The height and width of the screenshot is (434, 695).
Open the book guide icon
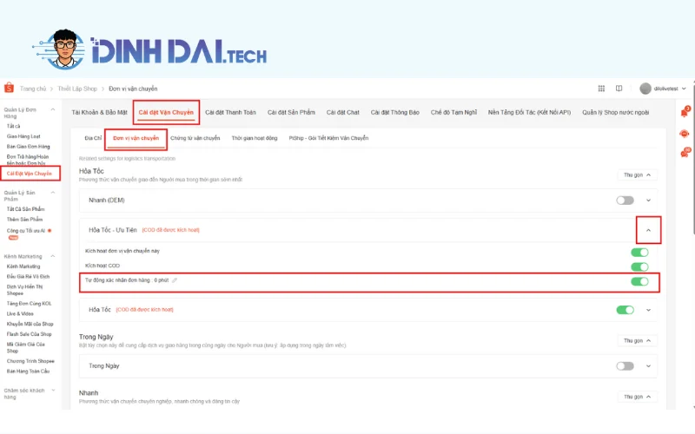click(x=619, y=89)
